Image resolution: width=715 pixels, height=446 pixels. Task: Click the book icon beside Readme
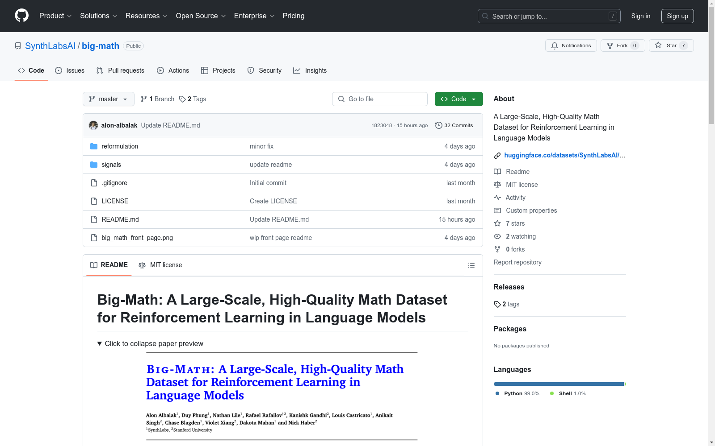[x=497, y=172]
